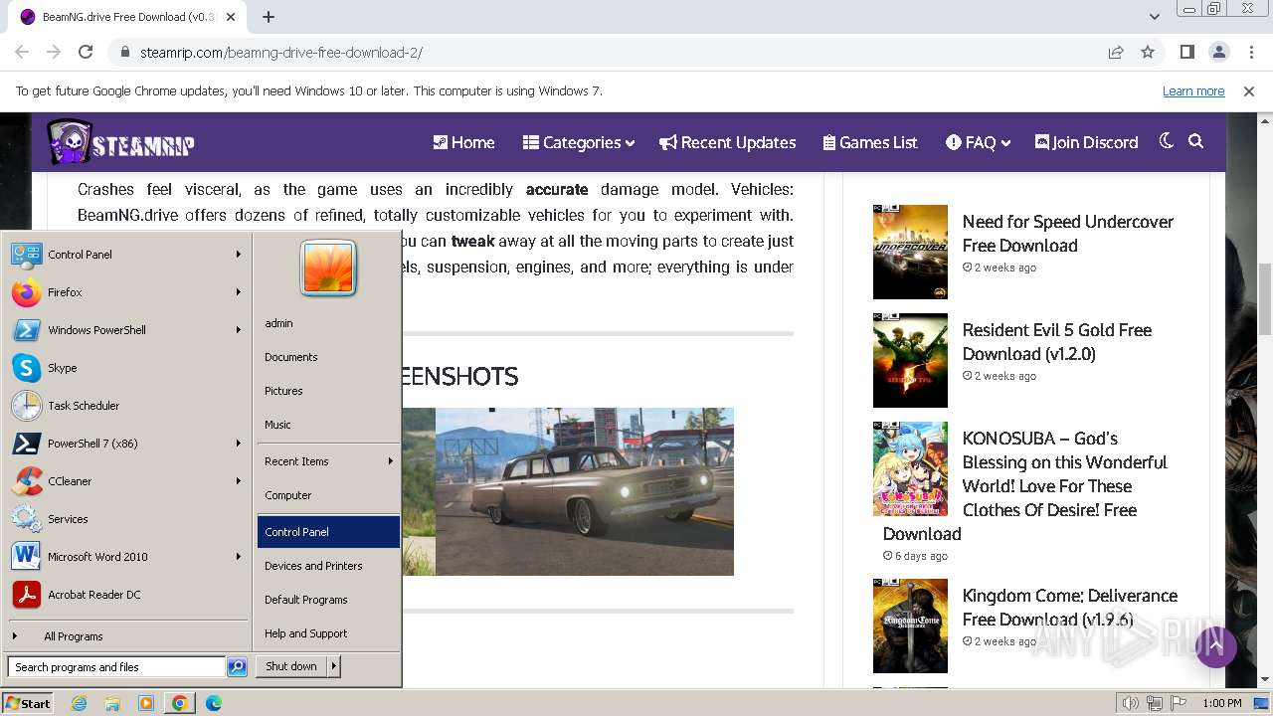Click the Shut down button
Viewport: 1273px width, 716px height.
pos(291,666)
